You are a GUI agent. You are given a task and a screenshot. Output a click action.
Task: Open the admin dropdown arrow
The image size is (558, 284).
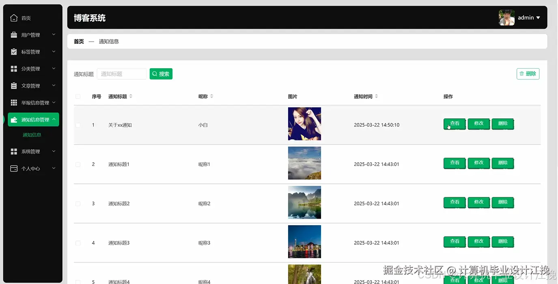tap(538, 18)
